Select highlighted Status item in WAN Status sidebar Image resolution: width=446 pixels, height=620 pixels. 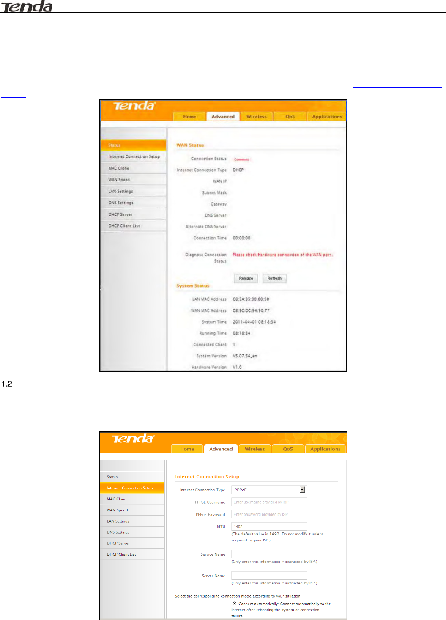coord(134,145)
